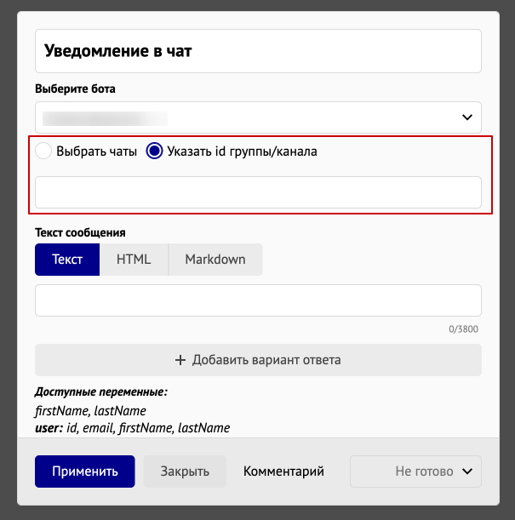Expand the bot selector chevron arrow
Image resolution: width=515 pixels, height=520 pixels.
coord(467,117)
